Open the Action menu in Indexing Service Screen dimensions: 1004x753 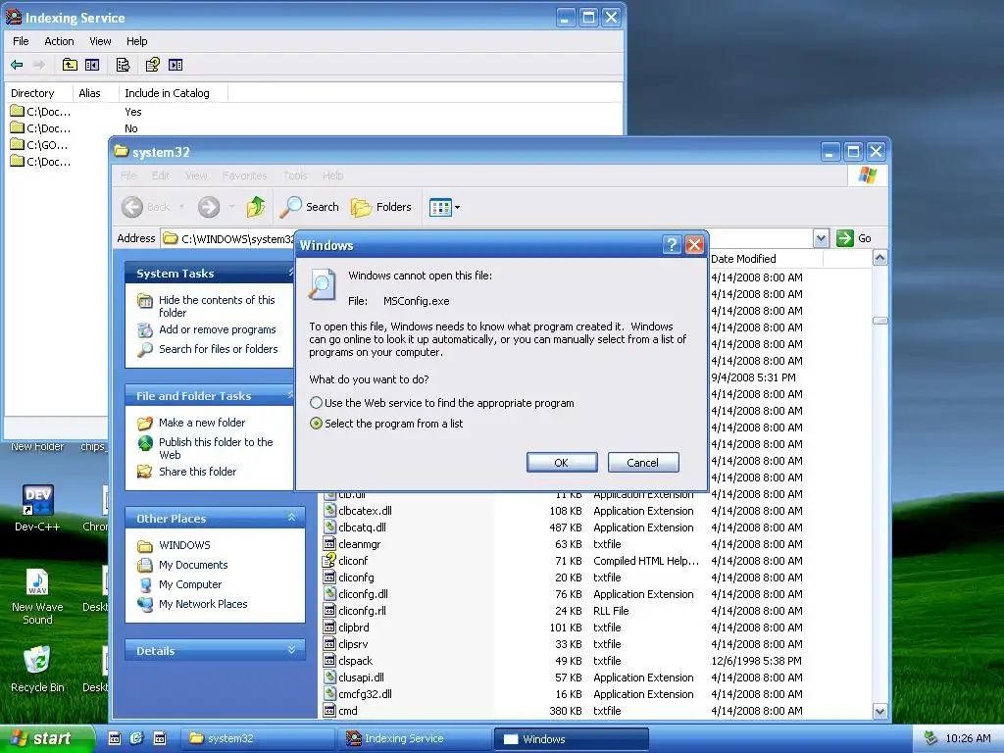(59, 41)
